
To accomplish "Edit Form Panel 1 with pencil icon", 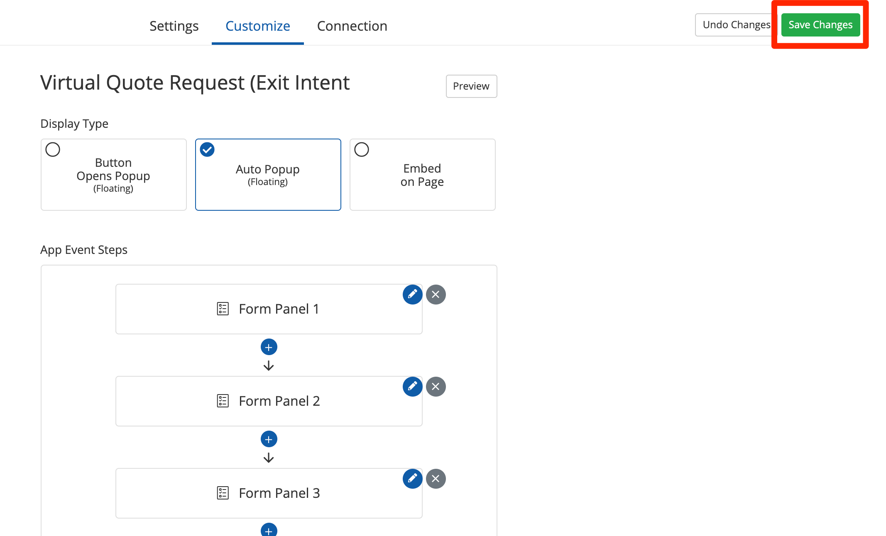I will 412,295.
